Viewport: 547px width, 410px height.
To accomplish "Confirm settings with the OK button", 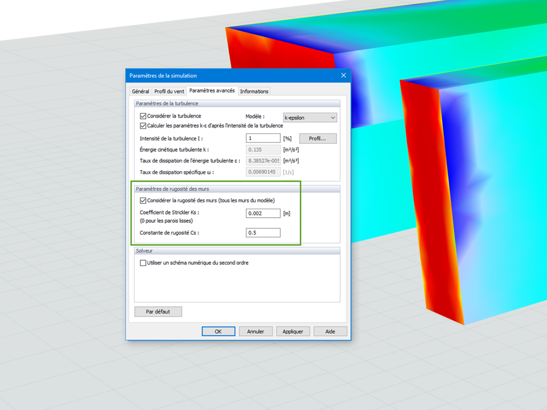I will click(x=218, y=331).
